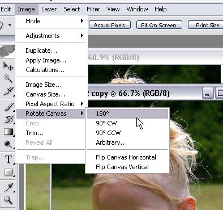Viewport: 223px width, 210px height.
Task: Choose the Slice tool icon
Action: pyautogui.click(x=8, y=91)
